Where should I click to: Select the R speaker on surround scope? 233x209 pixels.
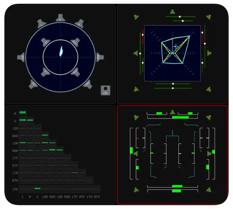pyautogui.click(x=79, y=24)
